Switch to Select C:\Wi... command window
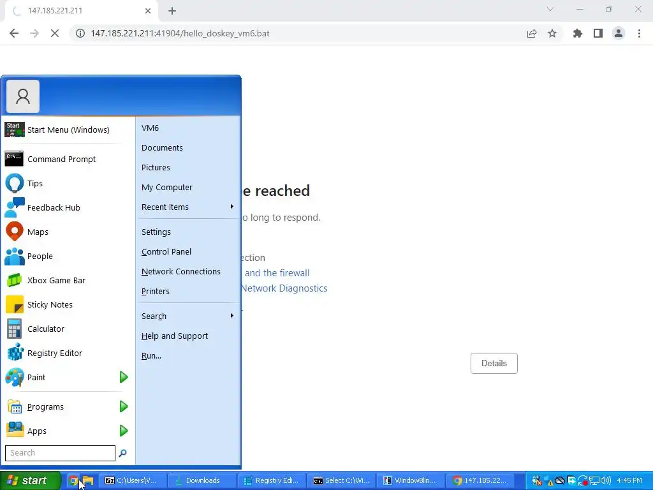The image size is (653, 490). 342,480
